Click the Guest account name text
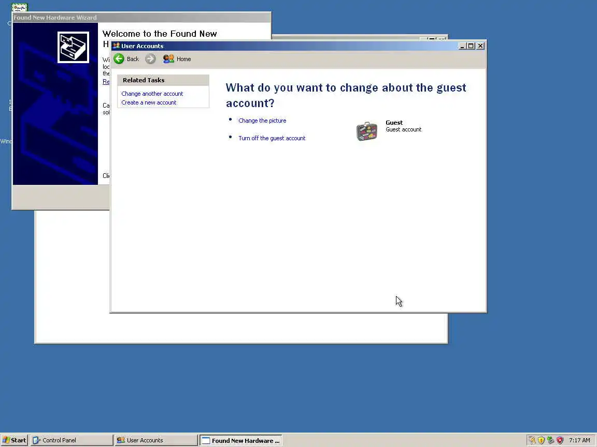 (x=394, y=123)
